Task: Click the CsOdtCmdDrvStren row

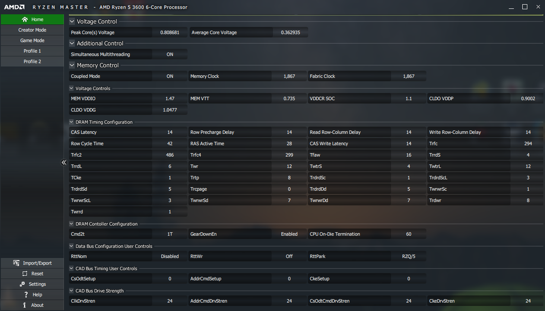Action: (367, 301)
